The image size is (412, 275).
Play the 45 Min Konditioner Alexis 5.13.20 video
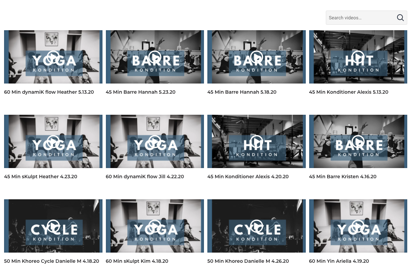[358, 57]
